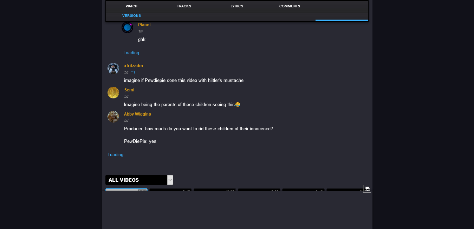Click Loading link below Abby Wiggins' comment
The height and width of the screenshot is (229, 474).
(117, 155)
